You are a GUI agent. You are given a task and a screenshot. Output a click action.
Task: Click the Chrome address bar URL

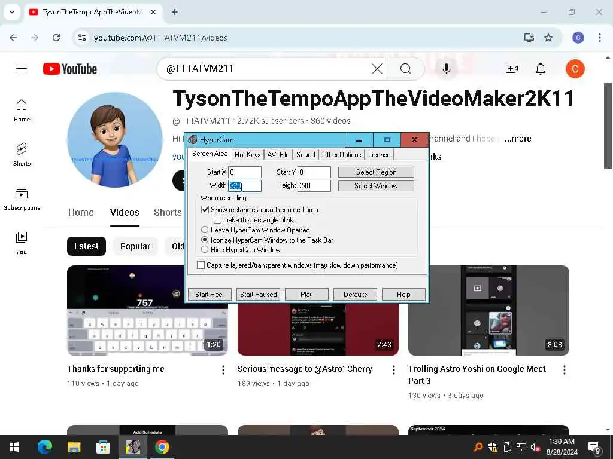coord(160,38)
